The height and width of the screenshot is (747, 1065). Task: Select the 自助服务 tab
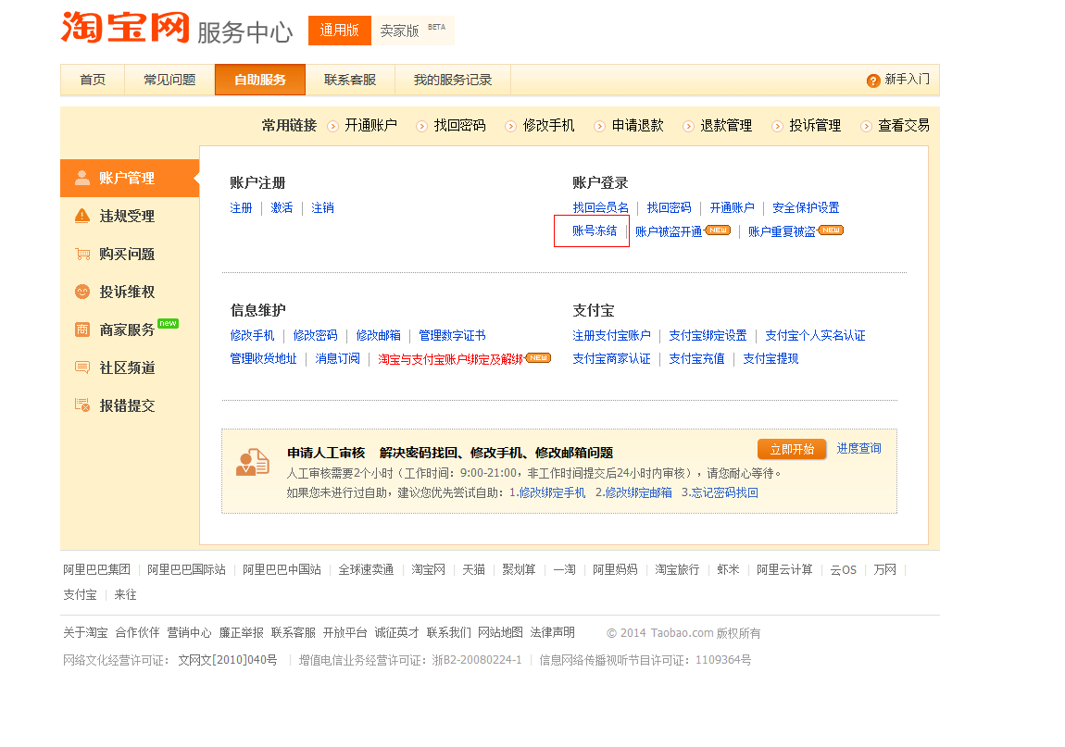click(x=260, y=81)
